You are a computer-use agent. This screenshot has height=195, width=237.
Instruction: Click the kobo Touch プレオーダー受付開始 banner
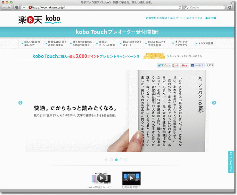point(117,32)
